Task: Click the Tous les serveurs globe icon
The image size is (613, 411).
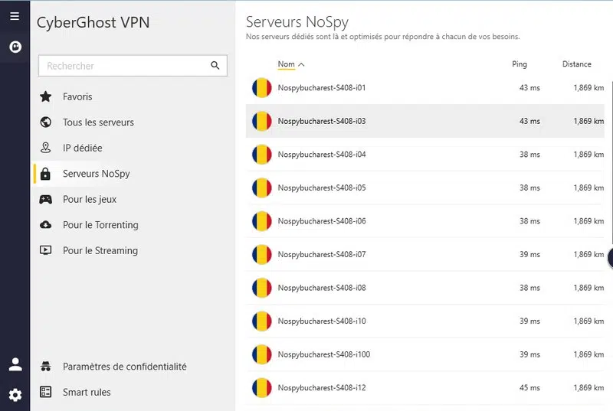Action: pyautogui.click(x=46, y=122)
